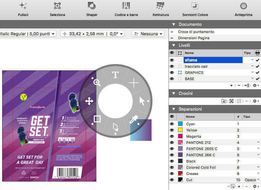Hide the GRAPHICS layer
This screenshot has height=190, width=261.
pos(172,73)
